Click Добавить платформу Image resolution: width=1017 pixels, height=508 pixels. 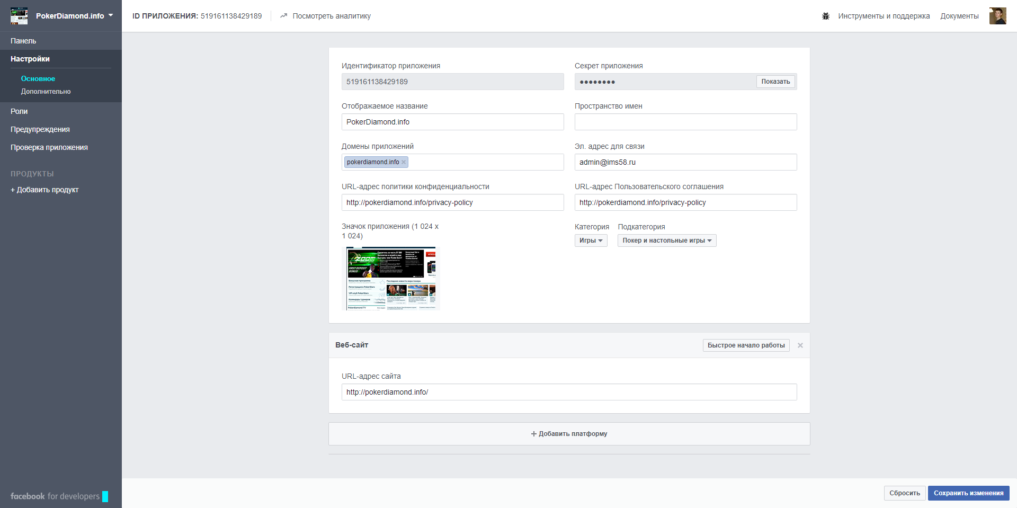click(569, 434)
